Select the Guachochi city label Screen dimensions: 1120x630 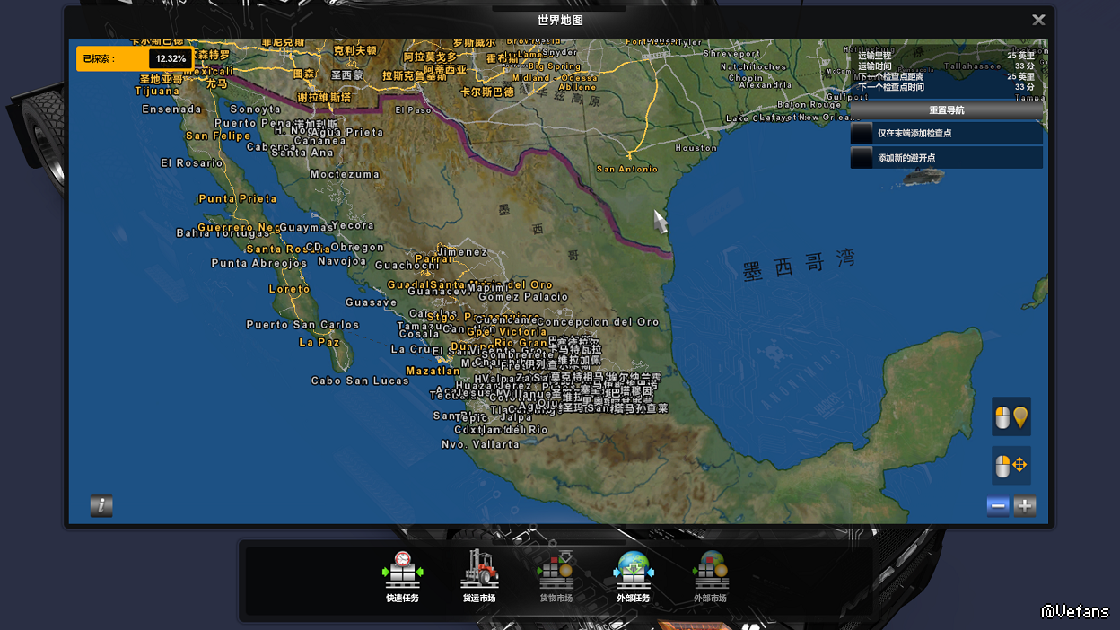407,266
